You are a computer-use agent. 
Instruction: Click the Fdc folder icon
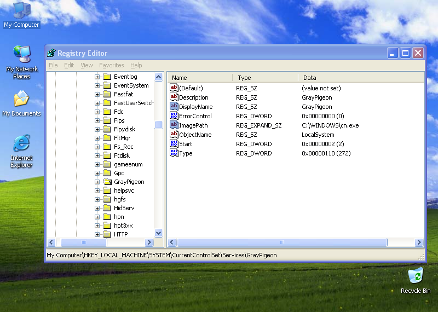point(107,112)
